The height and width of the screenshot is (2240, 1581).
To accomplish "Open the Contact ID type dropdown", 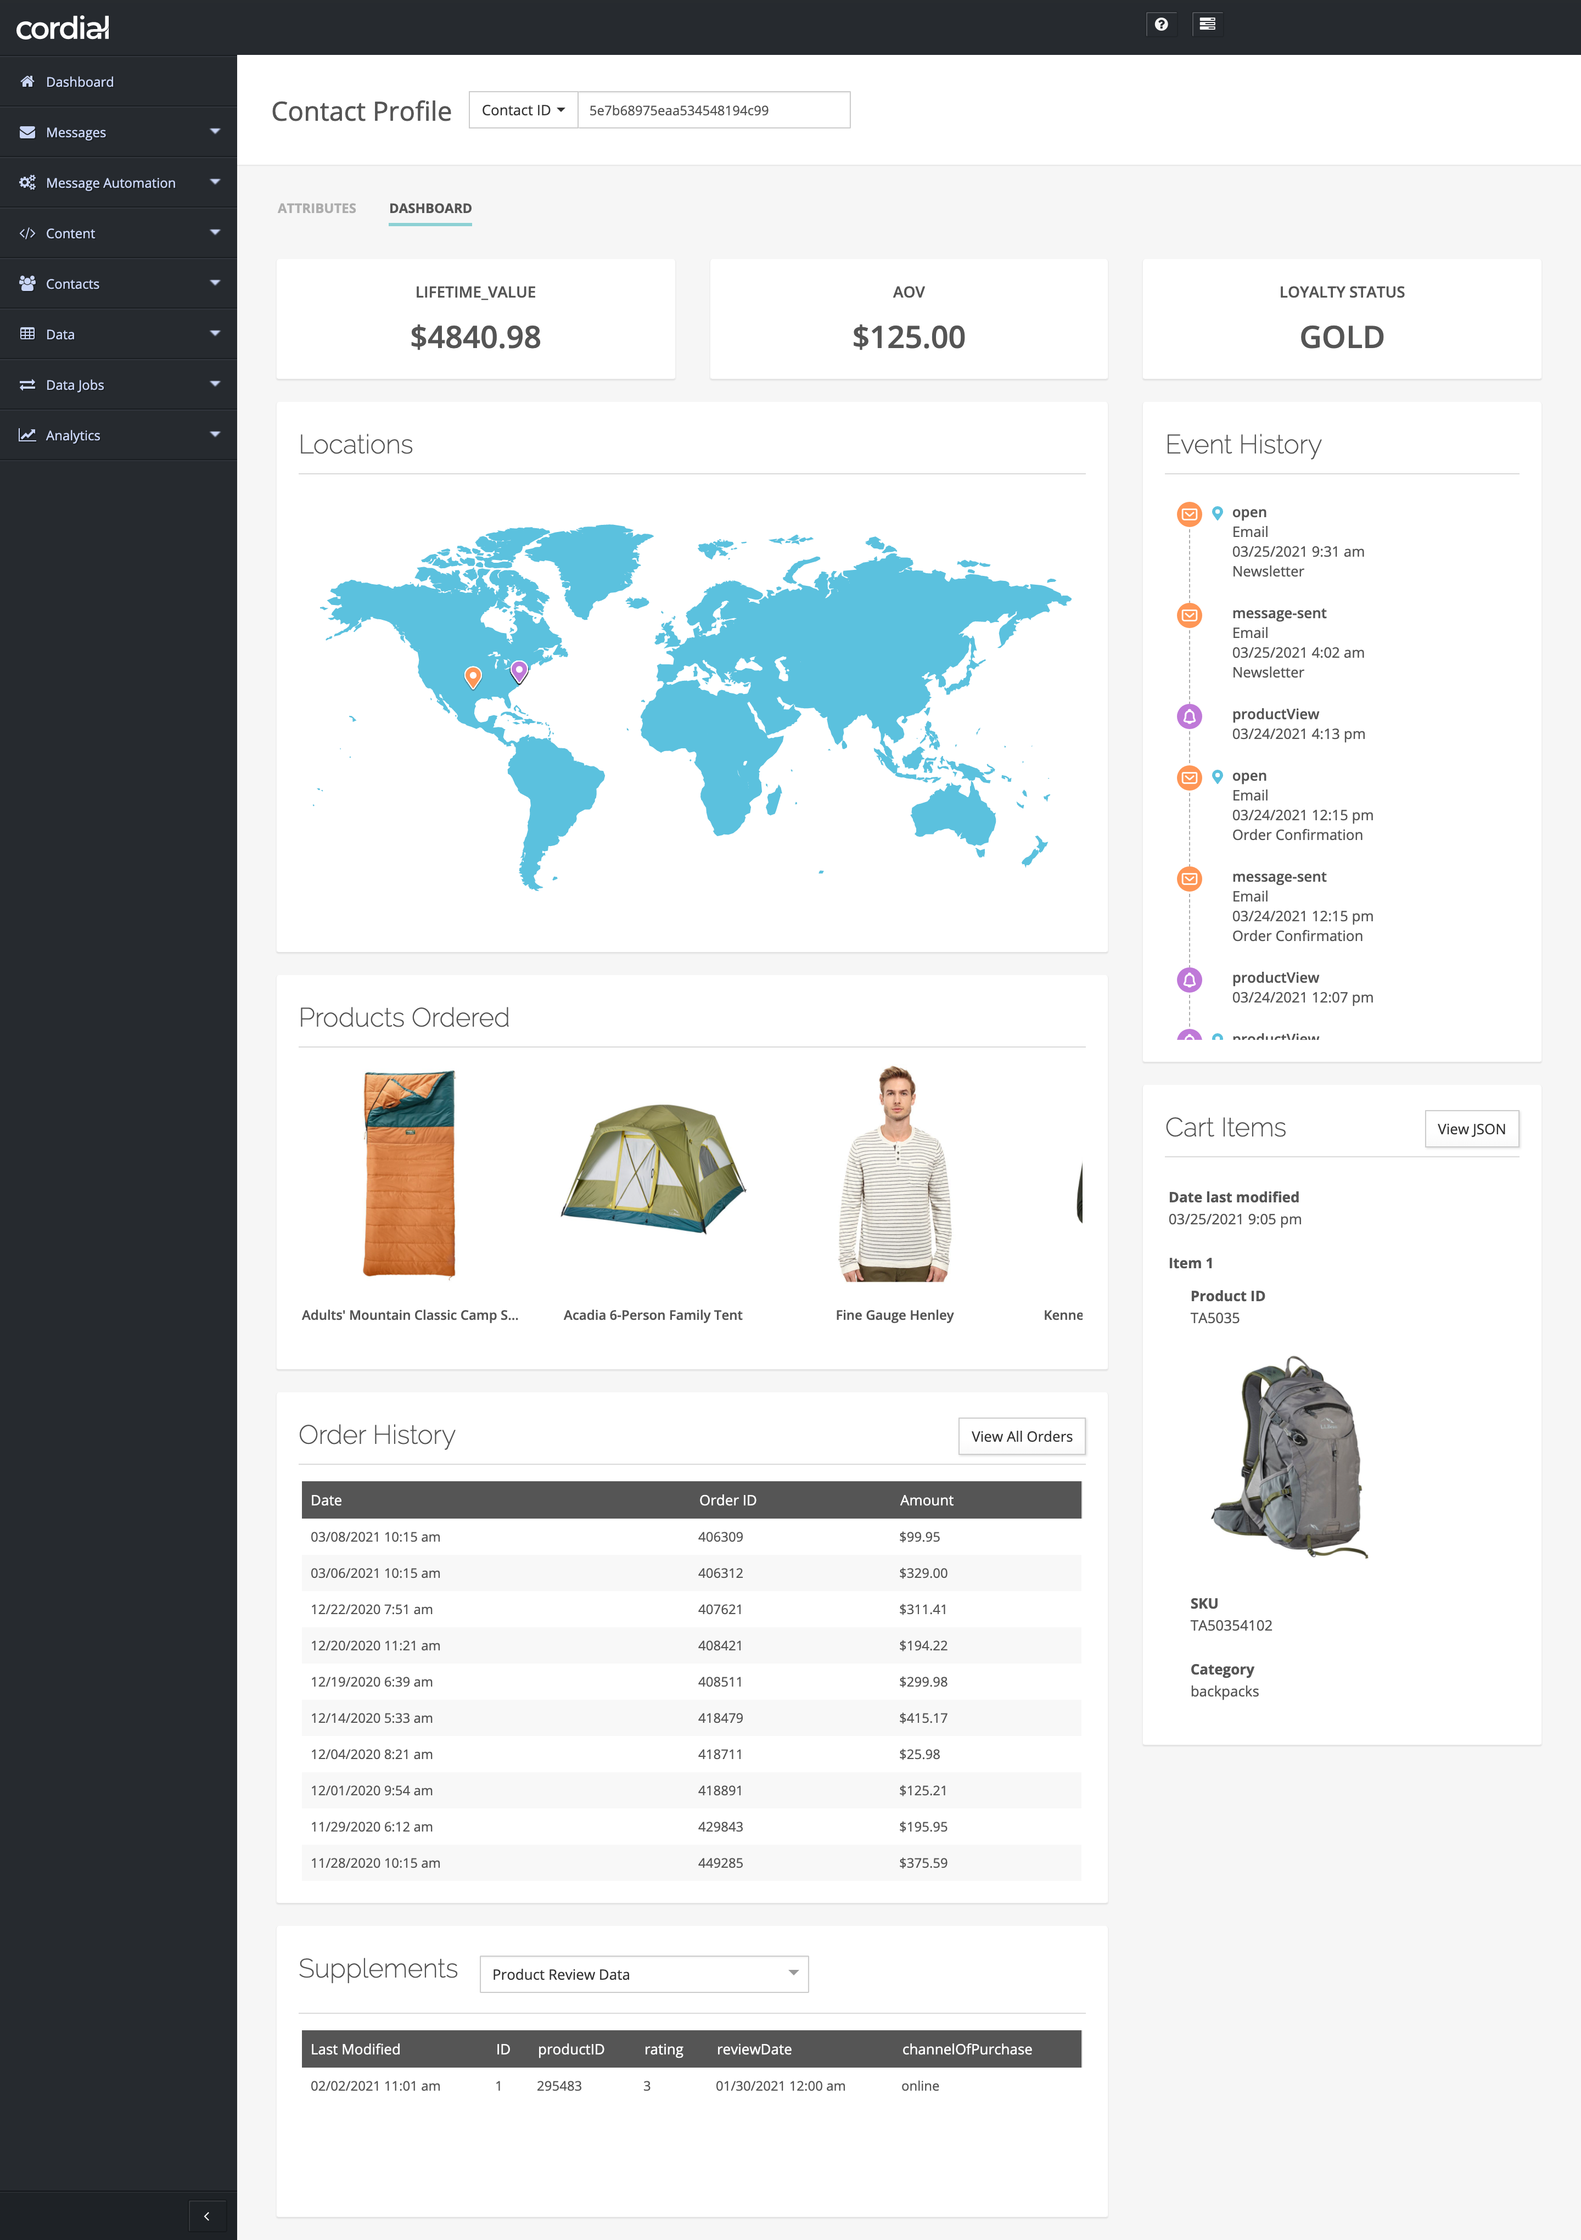I will point(523,110).
